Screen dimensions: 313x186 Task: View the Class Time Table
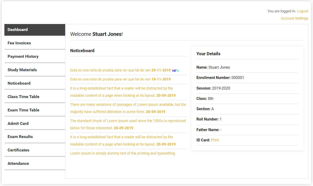point(35,97)
